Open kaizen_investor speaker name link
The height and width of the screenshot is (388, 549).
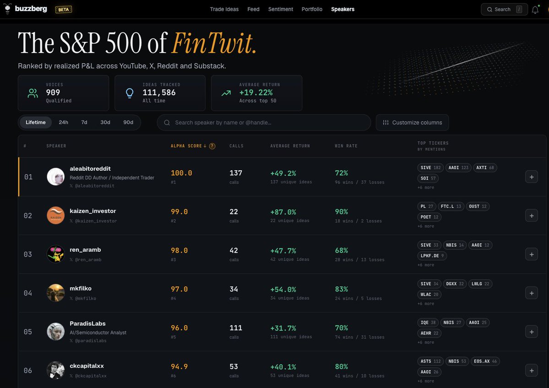(x=93, y=211)
